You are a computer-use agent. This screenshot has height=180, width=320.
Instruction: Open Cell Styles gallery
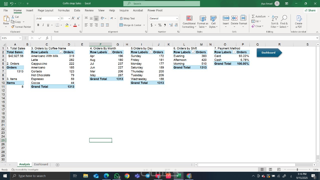(213, 22)
